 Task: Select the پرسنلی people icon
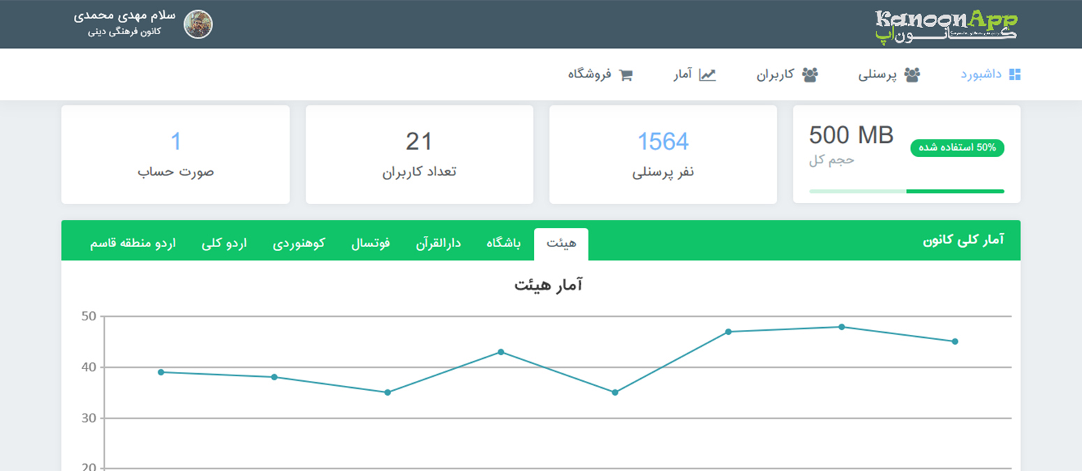click(x=911, y=73)
